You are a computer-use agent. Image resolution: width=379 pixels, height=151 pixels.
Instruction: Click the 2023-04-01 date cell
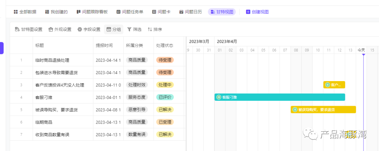point(108,98)
